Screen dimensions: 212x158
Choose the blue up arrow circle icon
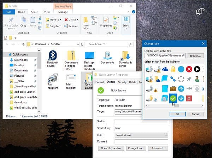tap(181, 89)
